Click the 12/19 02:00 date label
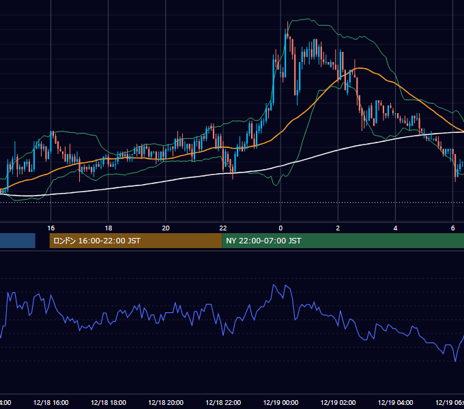This screenshot has height=409, width=464. (338, 402)
